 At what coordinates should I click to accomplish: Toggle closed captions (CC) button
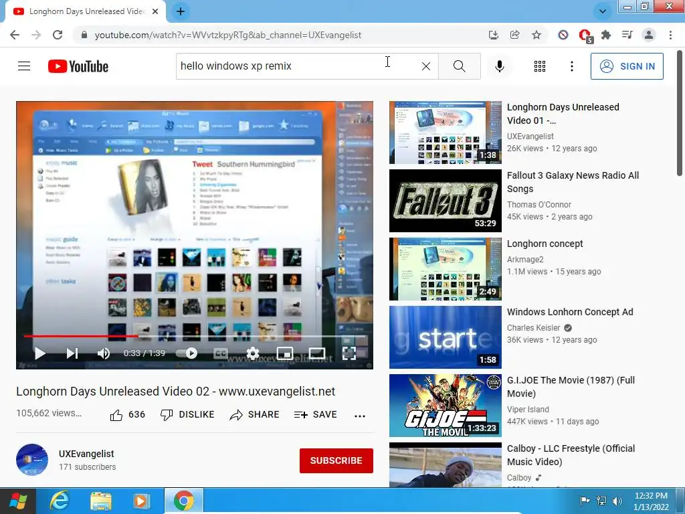tap(221, 353)
